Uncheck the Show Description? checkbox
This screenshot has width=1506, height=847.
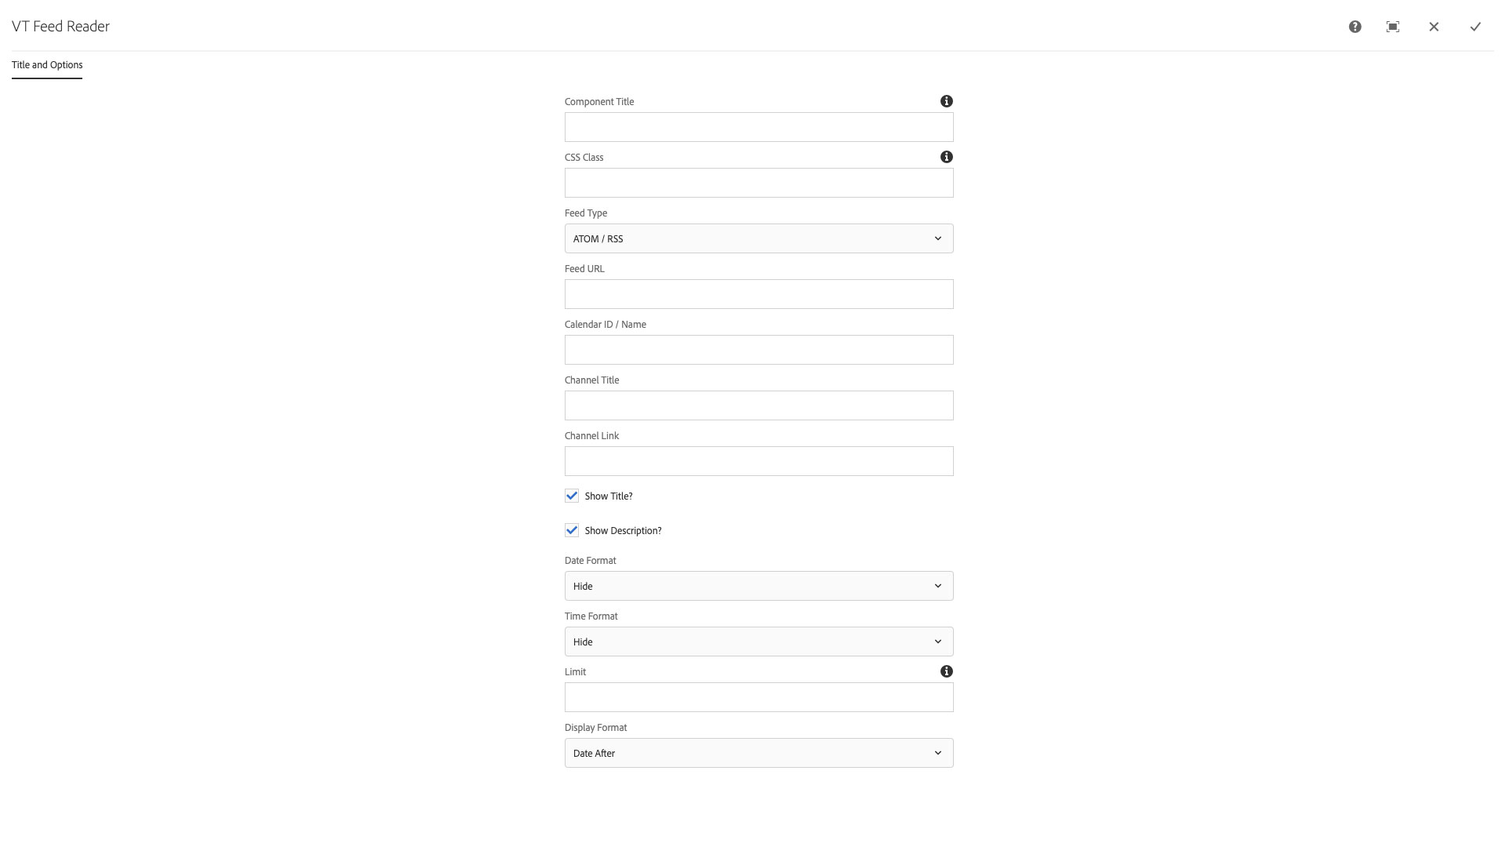pos(572,530)
